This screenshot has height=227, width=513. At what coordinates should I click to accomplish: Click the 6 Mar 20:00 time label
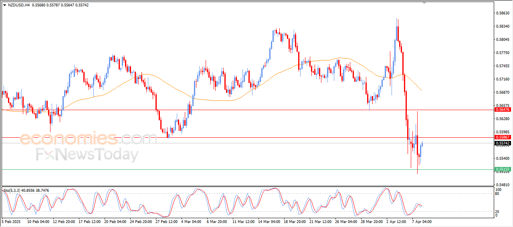pos(217,221)
